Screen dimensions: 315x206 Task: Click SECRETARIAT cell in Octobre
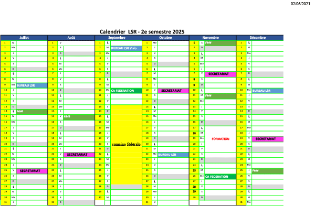click(173, 91)
